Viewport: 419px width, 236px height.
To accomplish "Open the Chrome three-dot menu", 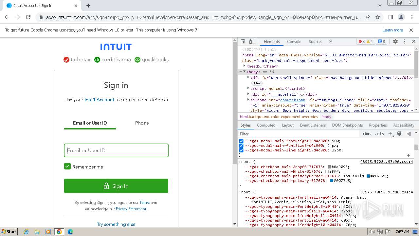I will point(411,17).
